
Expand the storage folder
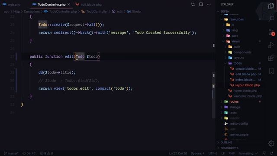[x=235, y=107]
